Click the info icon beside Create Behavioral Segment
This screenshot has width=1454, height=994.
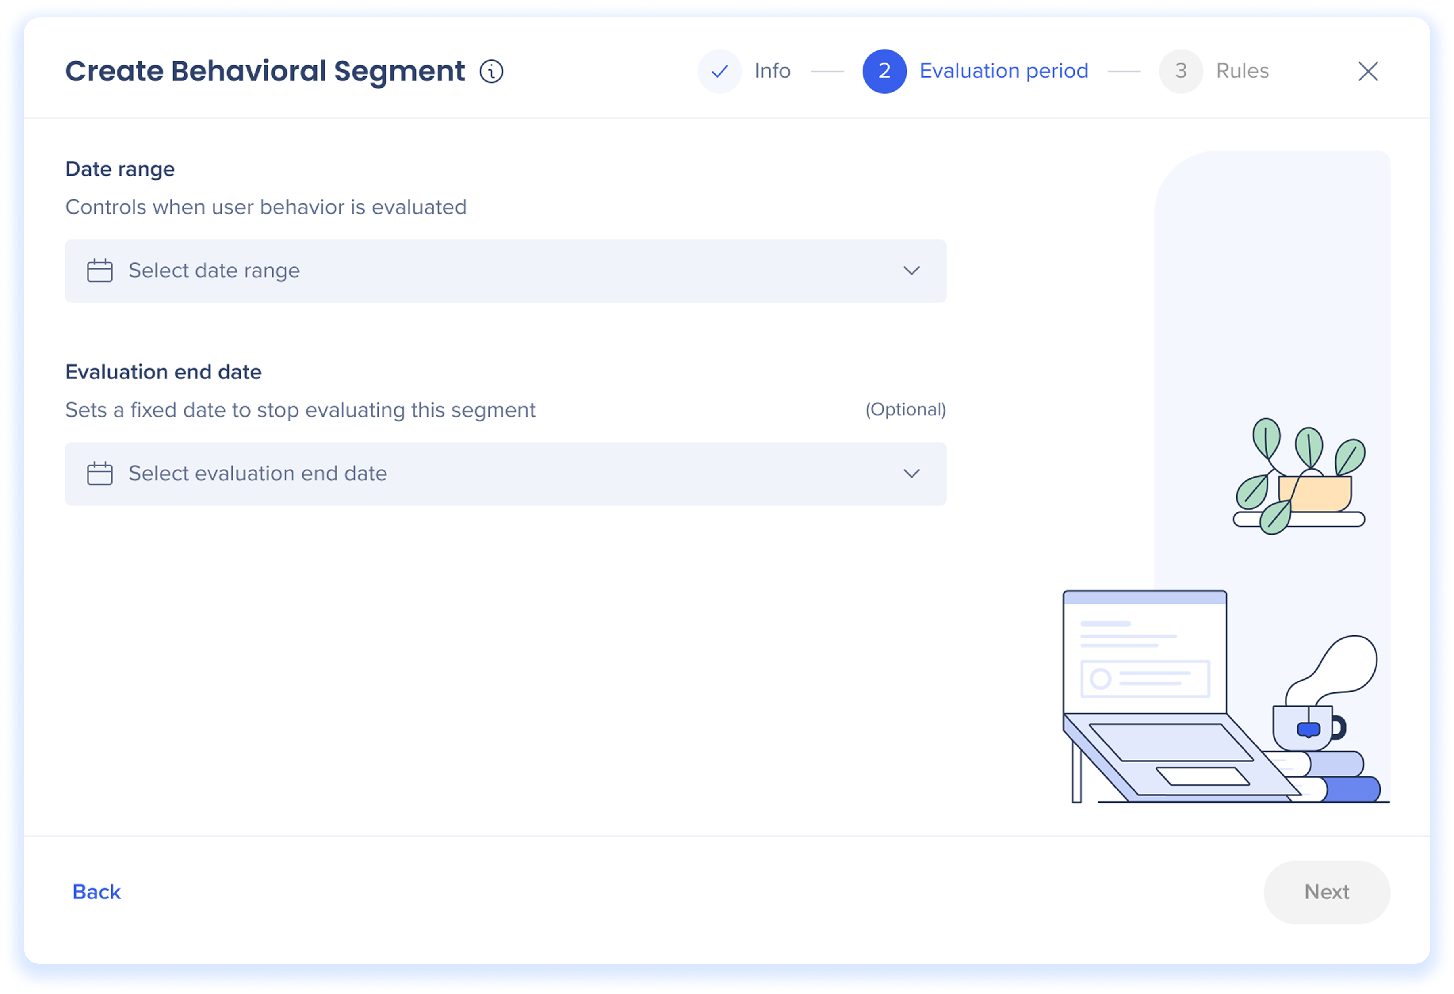point(491,71)
